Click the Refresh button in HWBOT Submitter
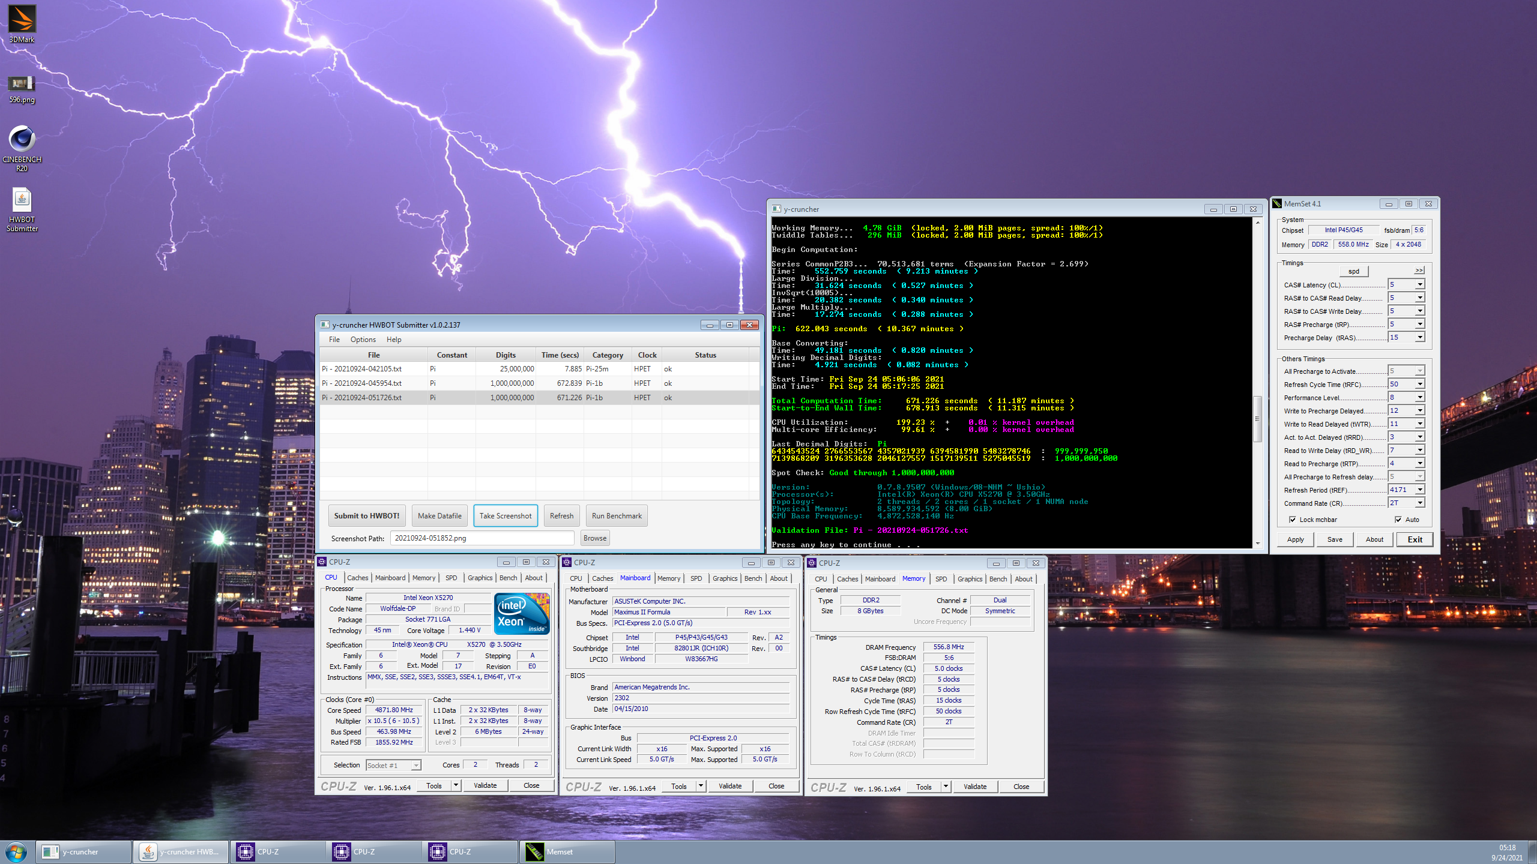Image resolution: width=1537 pixels, height=864 pixels. (x=561, y=516)
